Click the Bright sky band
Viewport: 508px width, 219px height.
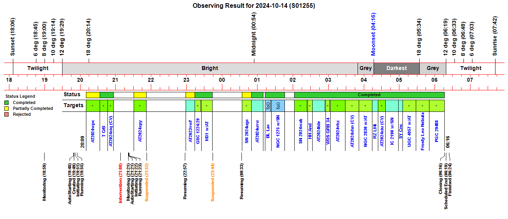click(210, 68)
